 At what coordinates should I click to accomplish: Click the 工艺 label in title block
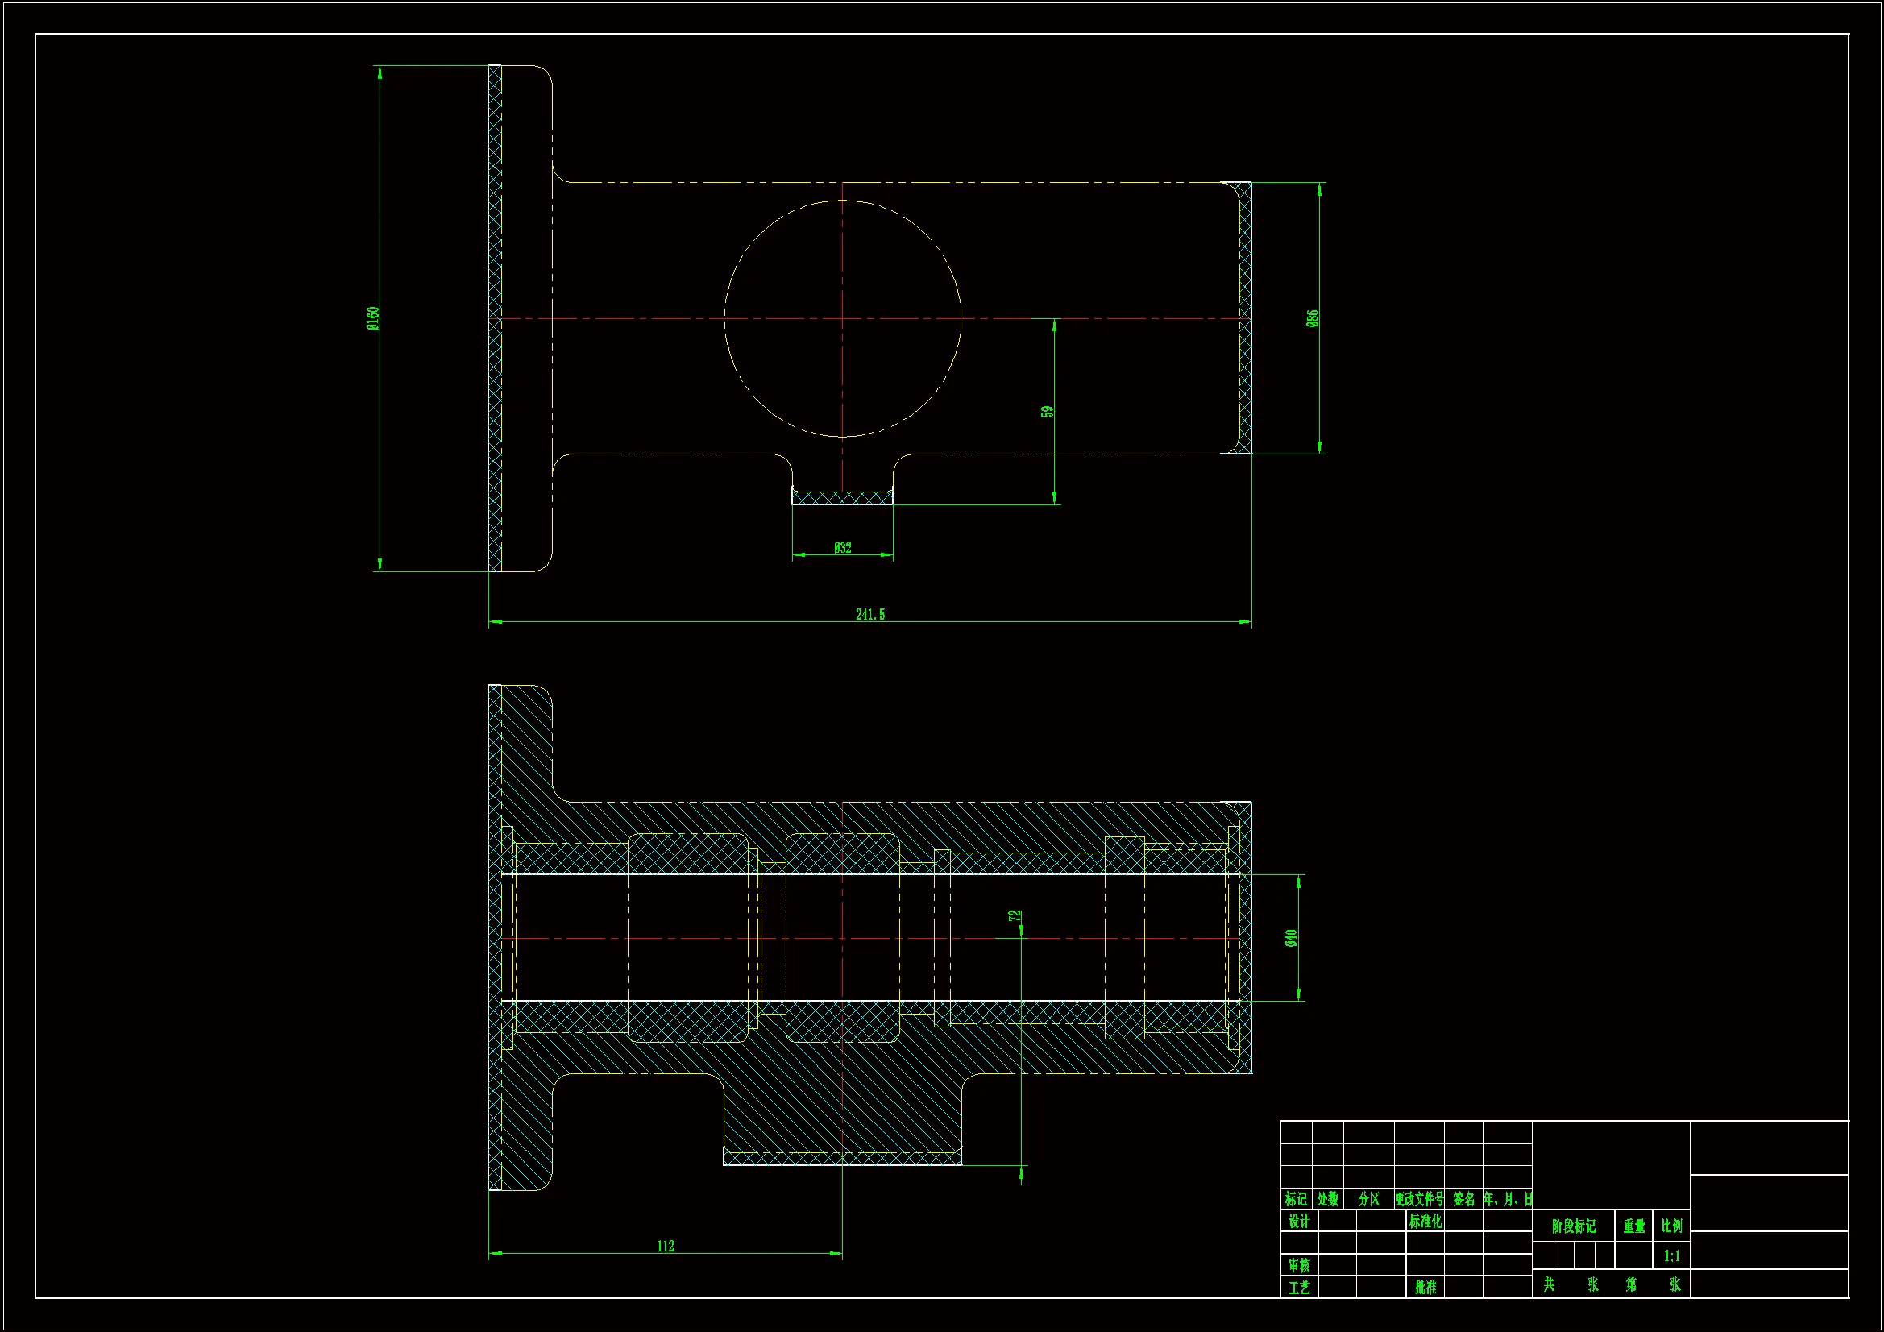coord(1299,1287)
